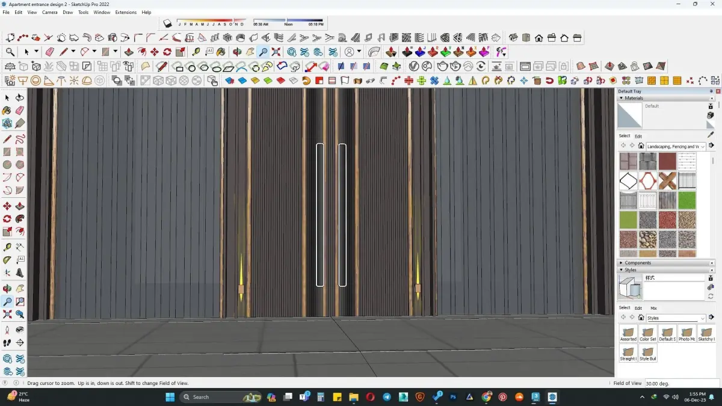Screen dimensions: 722x406
Task: Toggle auto-hide pin of Default Tray
Action: (x=711, y=91)
